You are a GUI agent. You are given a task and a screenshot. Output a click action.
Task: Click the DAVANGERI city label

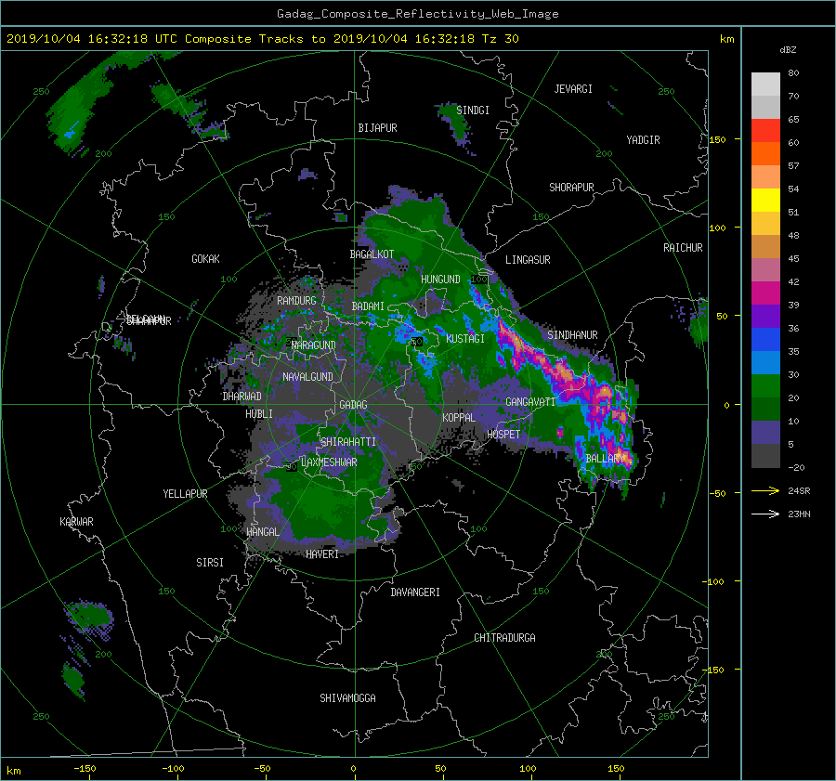pos(415,592)
